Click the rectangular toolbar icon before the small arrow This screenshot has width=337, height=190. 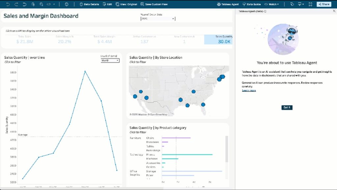(x=49, y=4)
